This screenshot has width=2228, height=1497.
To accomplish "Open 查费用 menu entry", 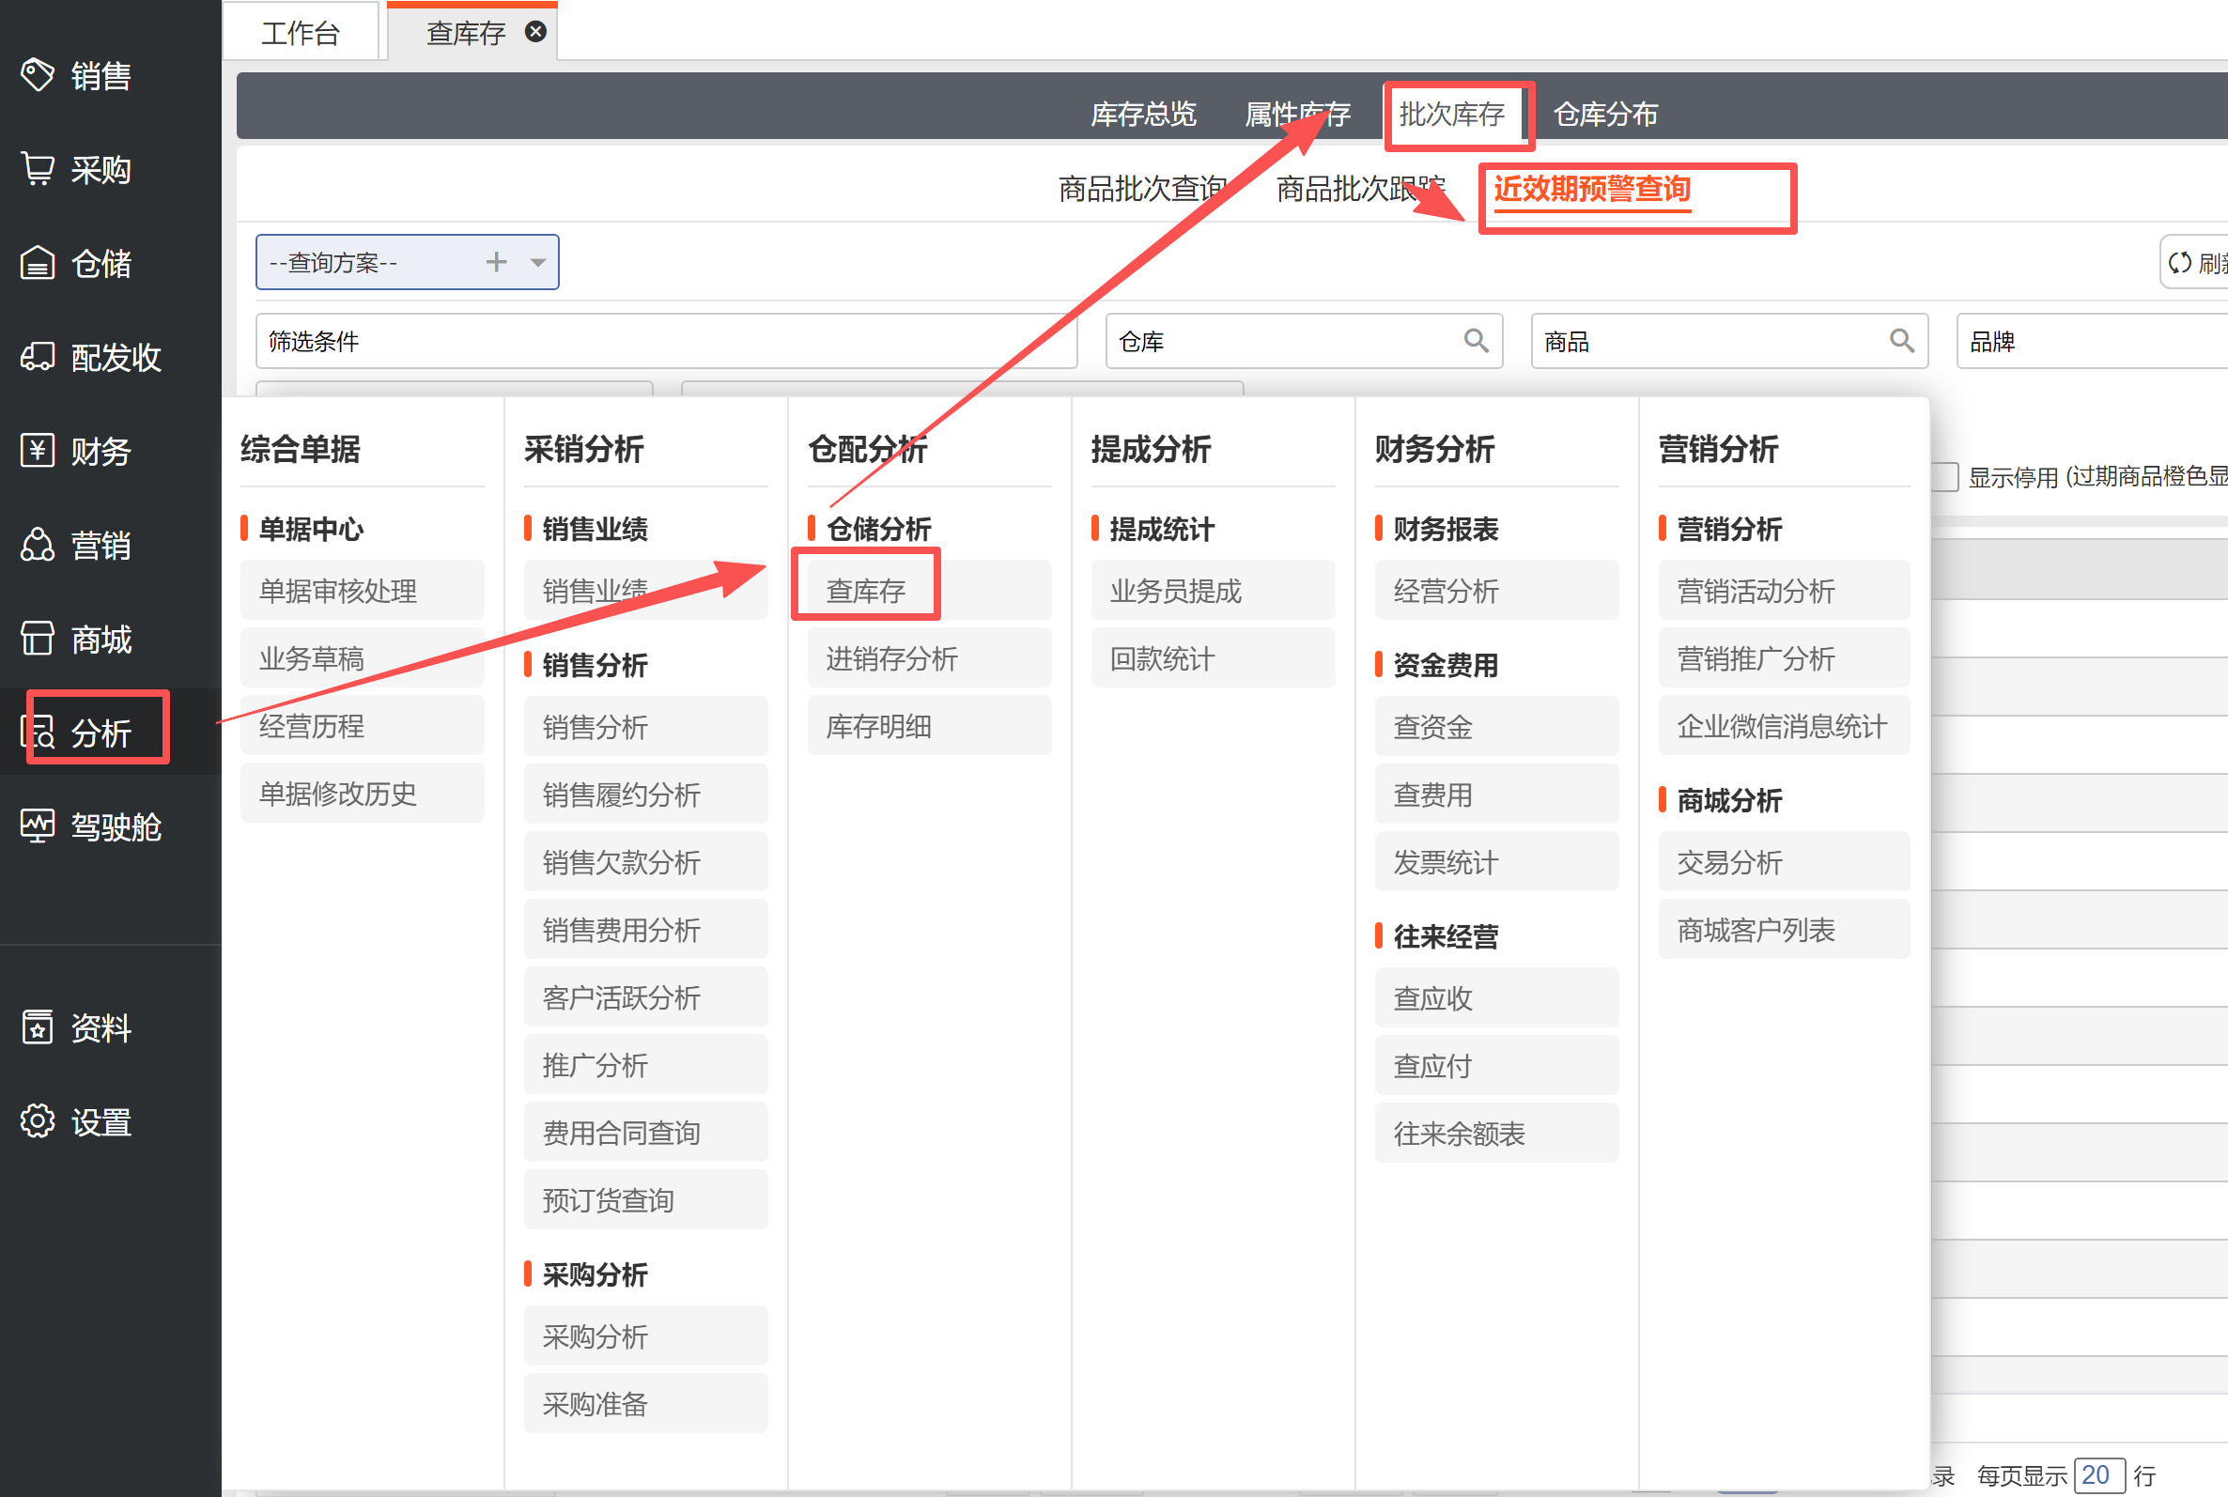I will coord(1497,795).
